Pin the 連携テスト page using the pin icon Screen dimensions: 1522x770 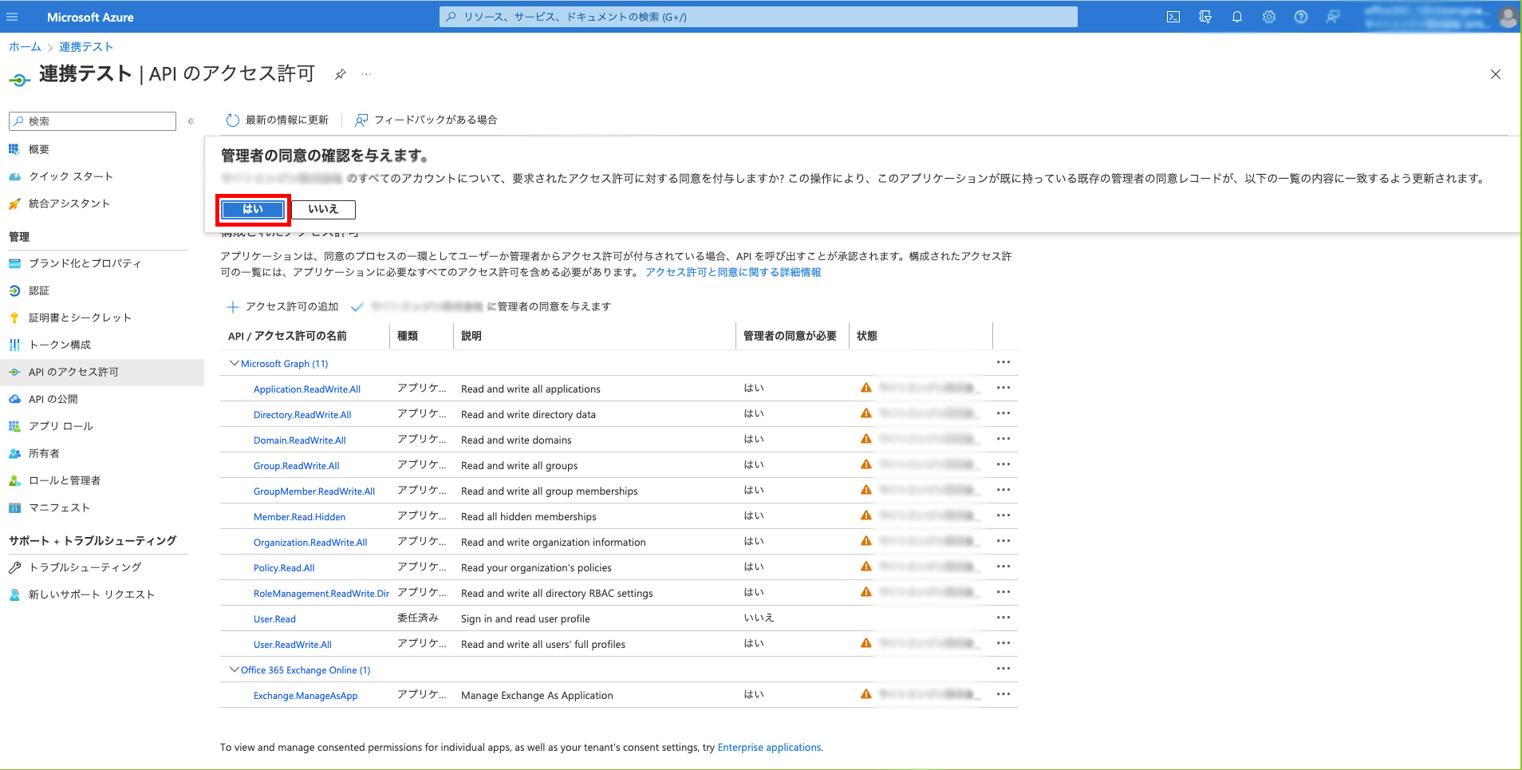[341, 73]
